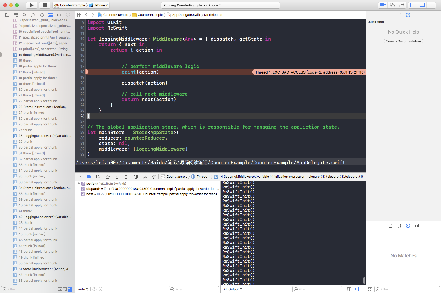Toggle the console pane
The width and height of the screenshot is (441, 293).
point(362,289)
